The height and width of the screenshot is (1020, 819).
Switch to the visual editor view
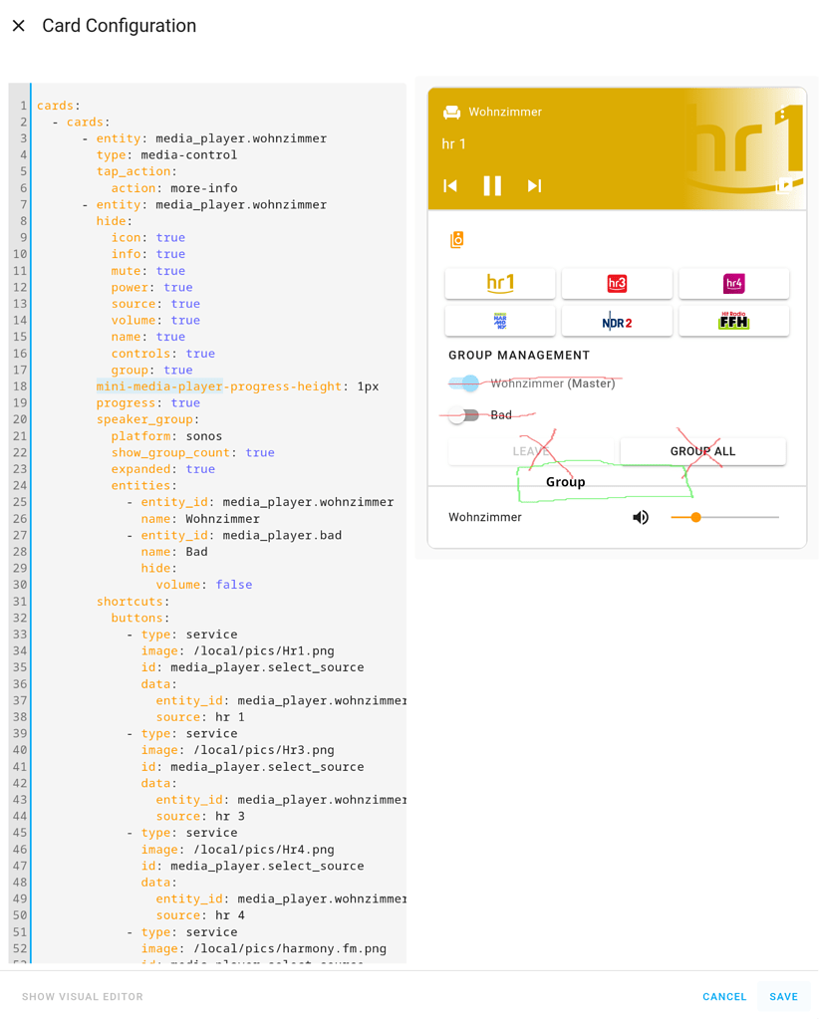click(x=82, y=996)
